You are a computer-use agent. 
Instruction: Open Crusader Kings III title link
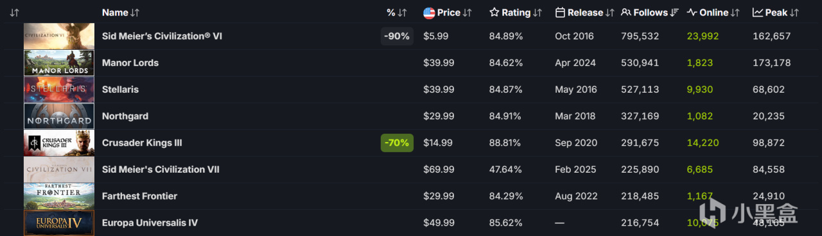[142, 143]
